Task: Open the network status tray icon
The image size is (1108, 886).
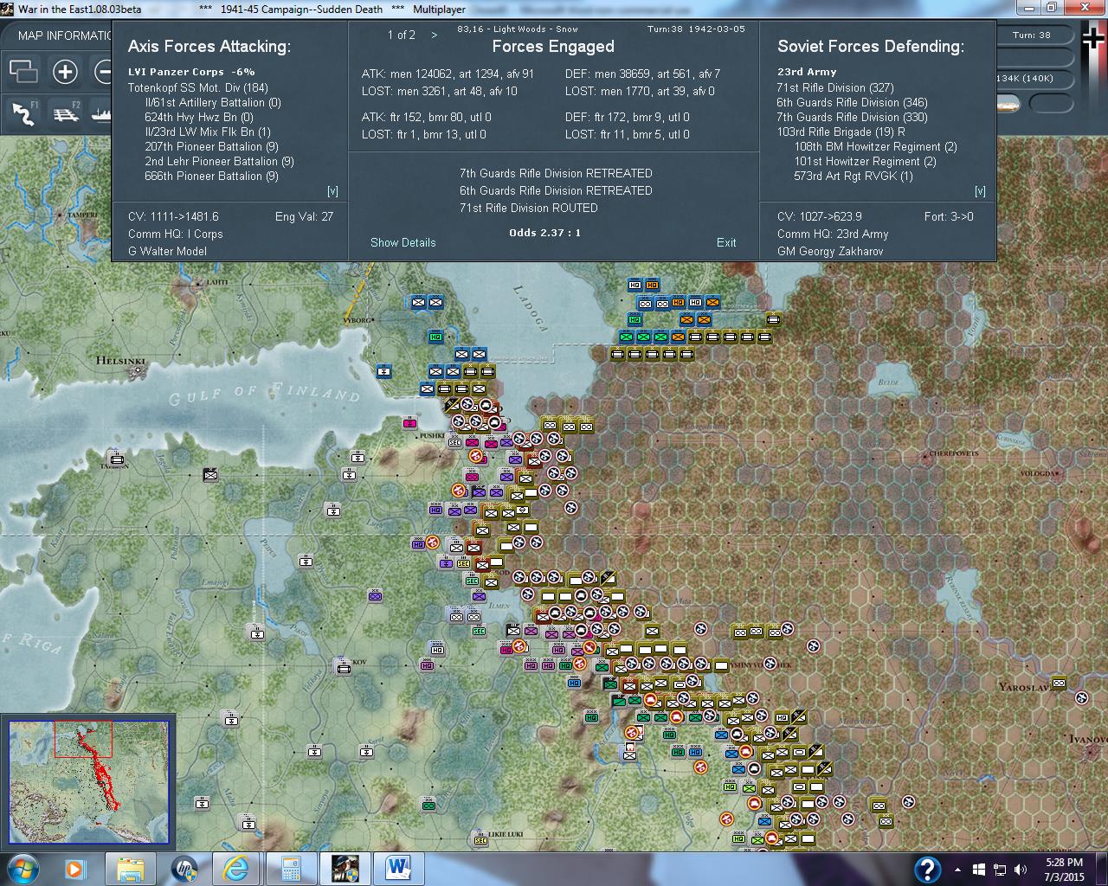Action: 999,870
